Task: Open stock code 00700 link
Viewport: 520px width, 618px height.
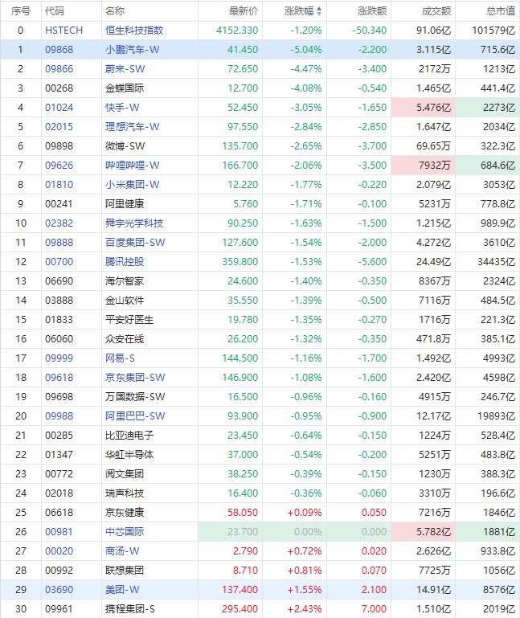Action: tap(59, 262)
